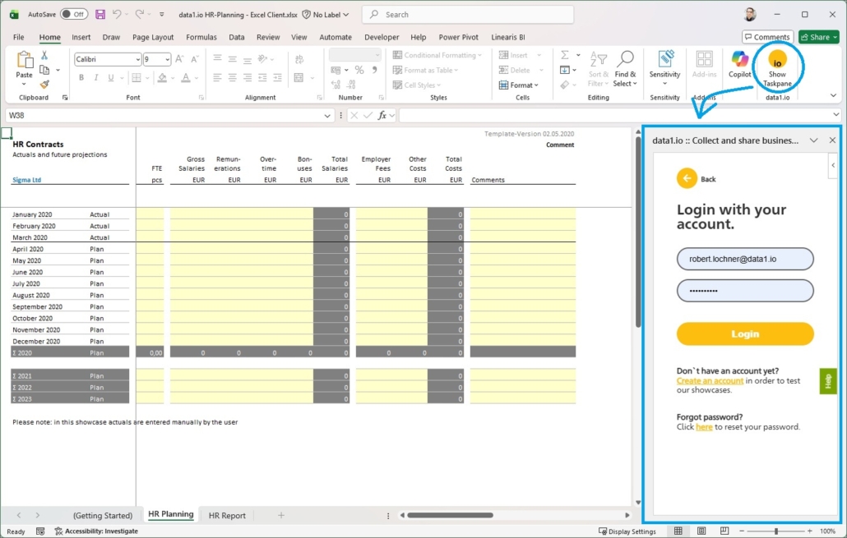Click the zoom slider in status bar

[x=775, y=531]
